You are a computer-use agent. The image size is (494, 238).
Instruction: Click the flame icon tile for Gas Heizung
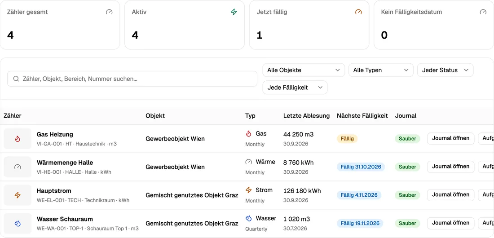18,139
